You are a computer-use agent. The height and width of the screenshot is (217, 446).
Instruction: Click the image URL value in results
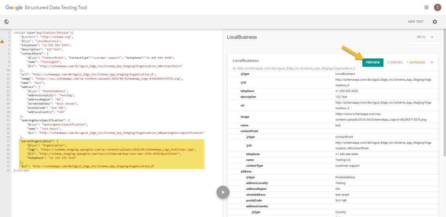click(x=381, y=117)
